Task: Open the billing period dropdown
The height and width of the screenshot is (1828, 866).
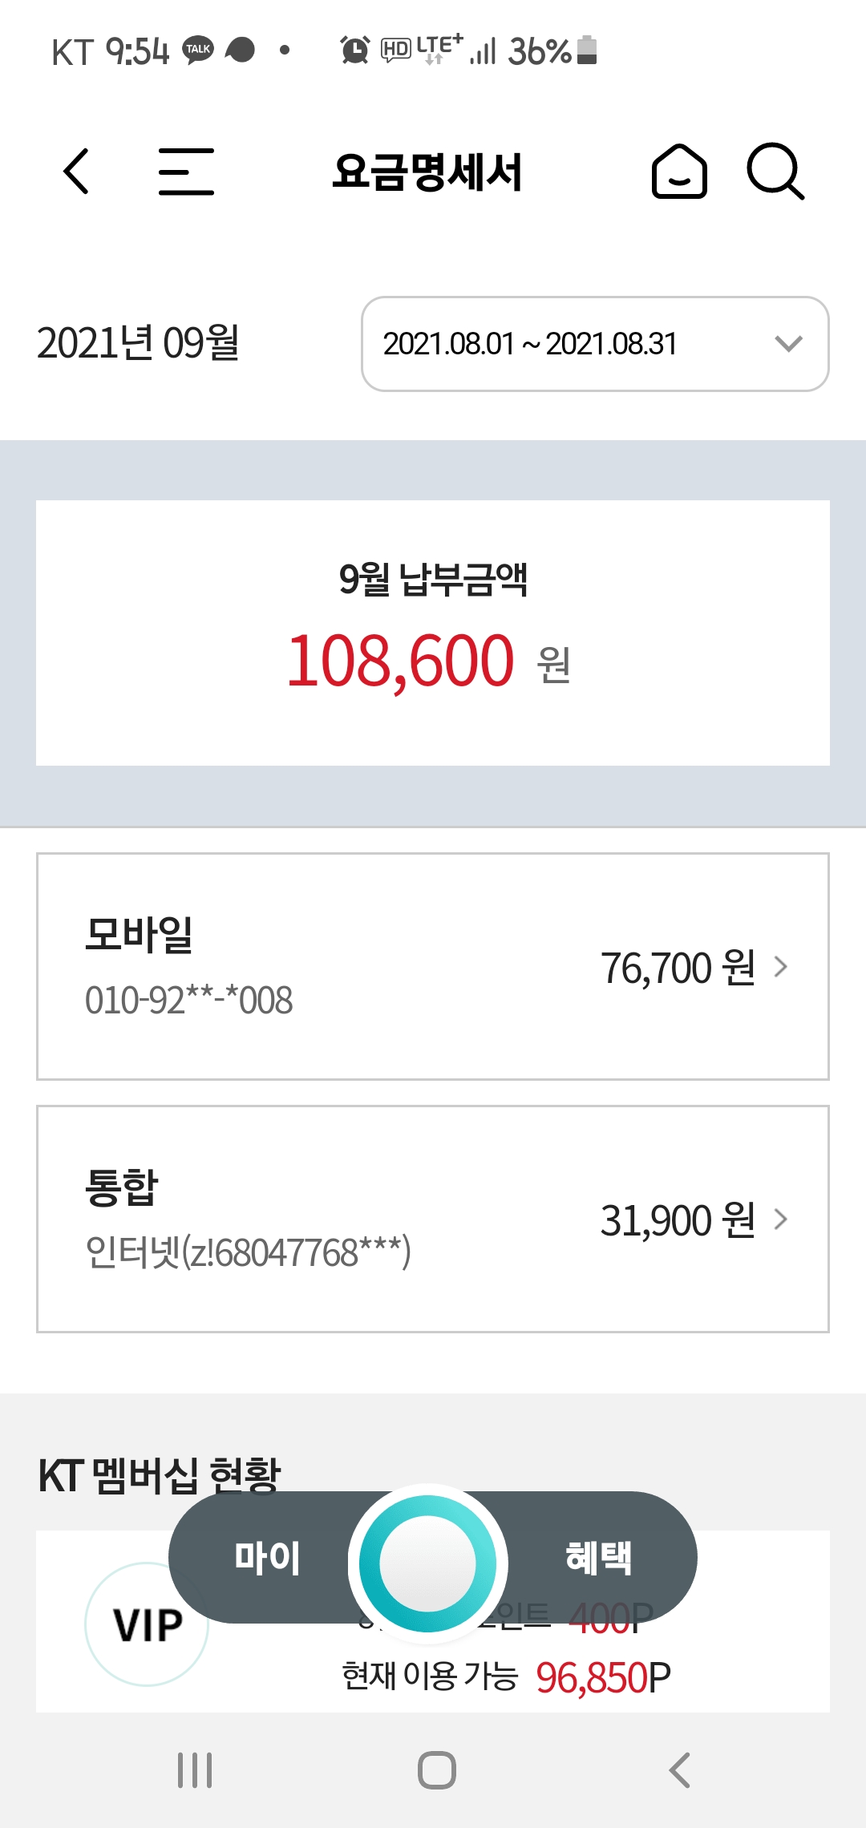Action: coord(593,344)
